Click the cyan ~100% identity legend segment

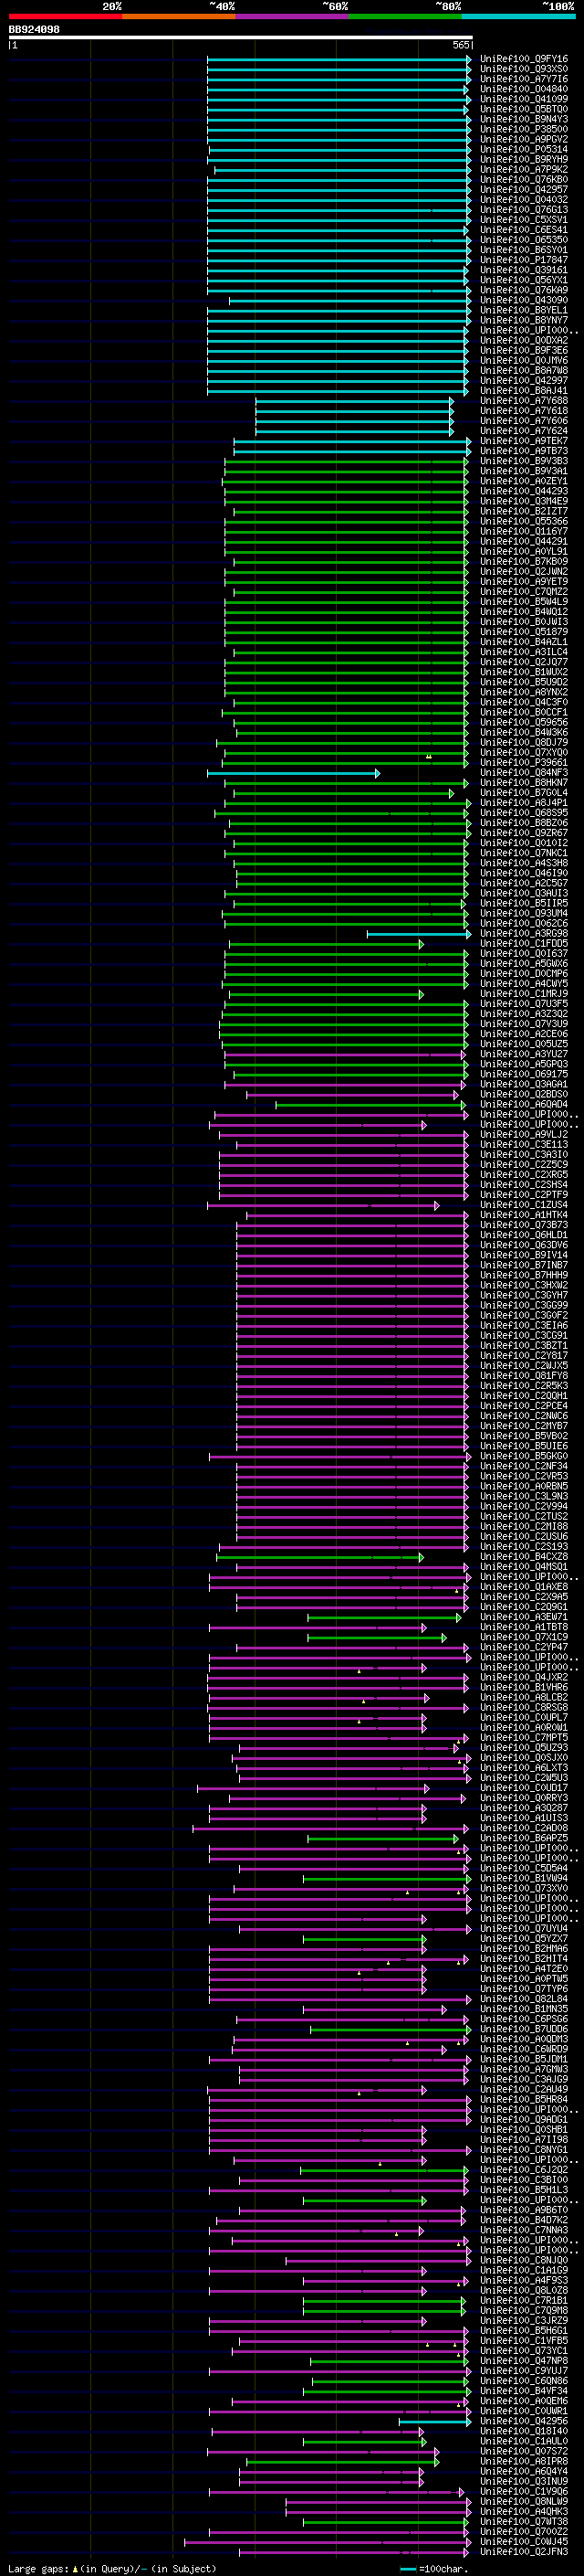[518, 16]
